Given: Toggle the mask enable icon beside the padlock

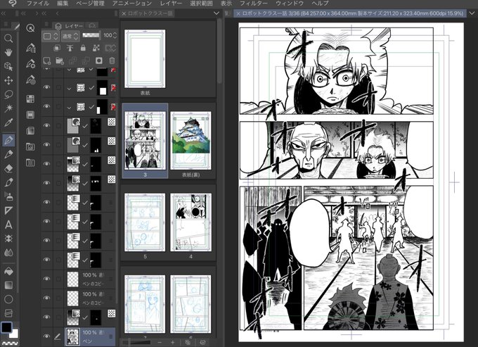Looking at the screenshot, I should coord(110,48).
